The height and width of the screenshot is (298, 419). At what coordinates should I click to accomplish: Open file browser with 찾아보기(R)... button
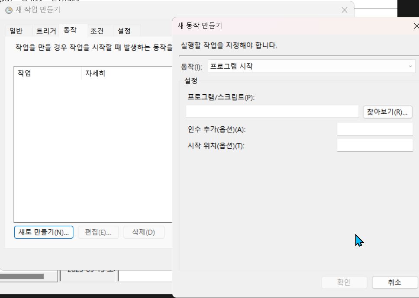click(387, 112)
